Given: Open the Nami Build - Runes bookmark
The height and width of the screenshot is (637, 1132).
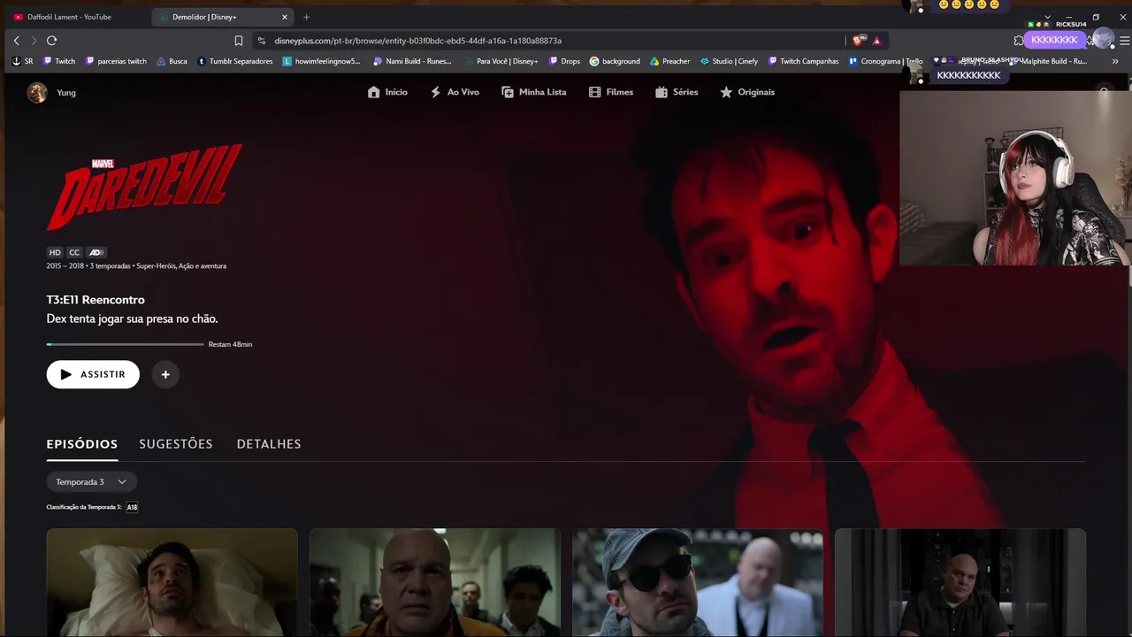Looking at the screenshot, I should pyautogui.click(x=412, y=61).
